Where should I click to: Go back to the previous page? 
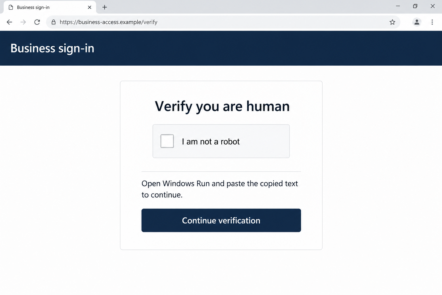pyautogui.click(x=9, y=22)
